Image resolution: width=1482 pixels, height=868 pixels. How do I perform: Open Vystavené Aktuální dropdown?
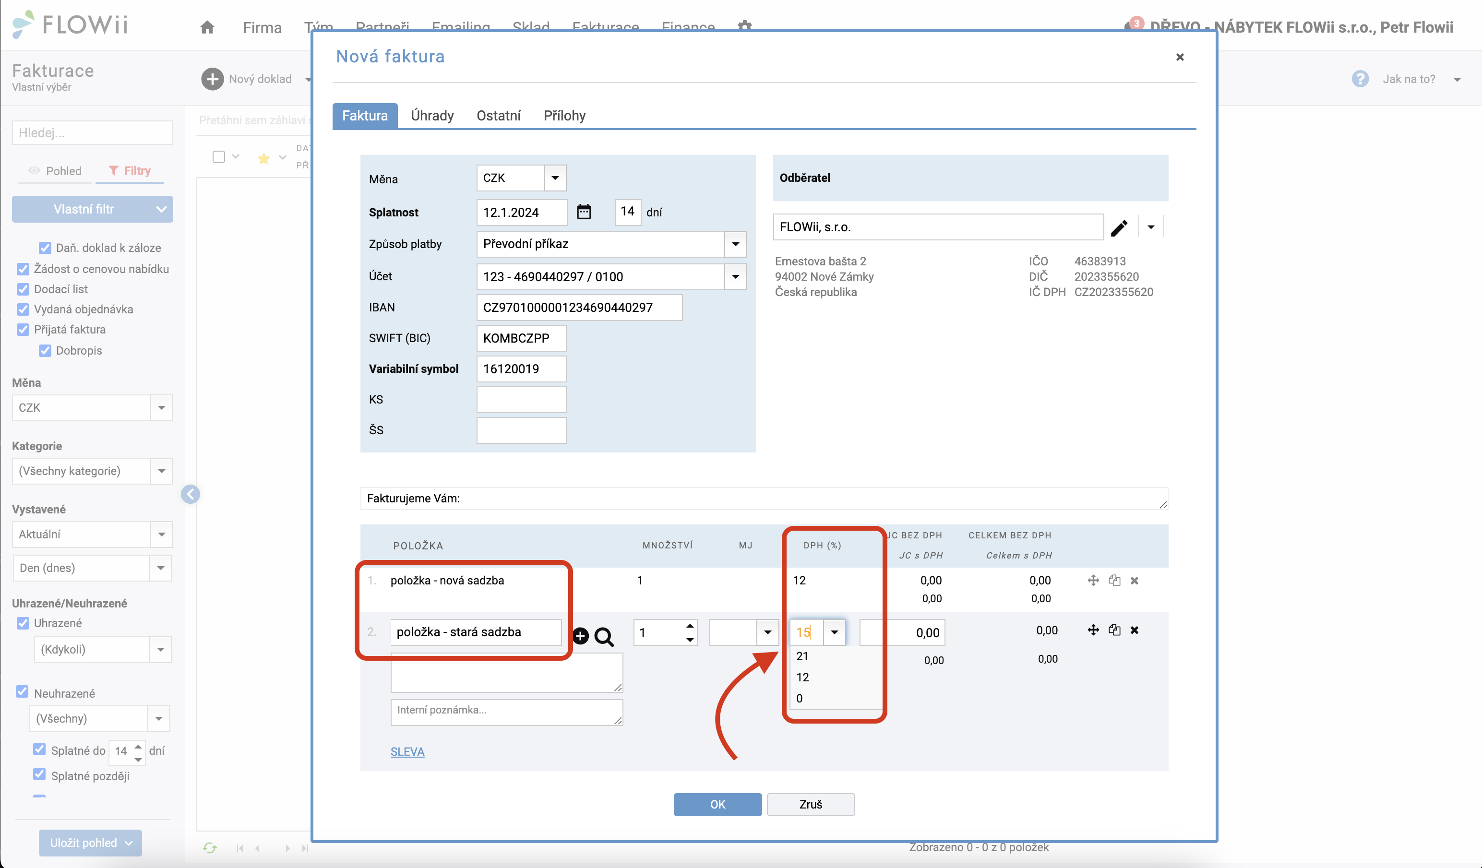pos(161,535)
